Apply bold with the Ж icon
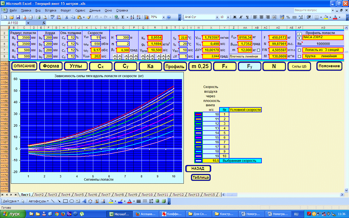349x218 pixels. pos(234,17)
